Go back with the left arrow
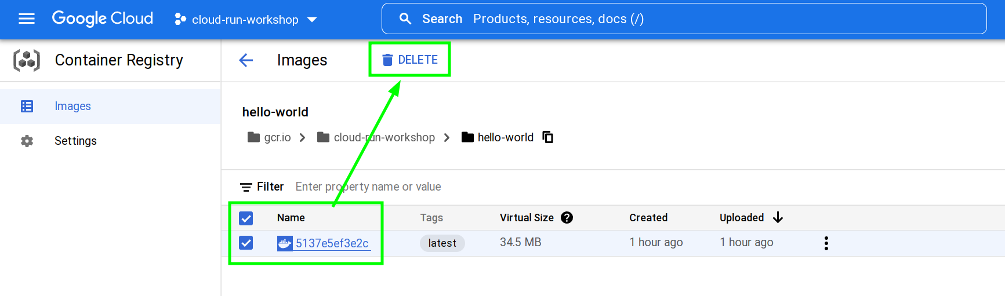Image resolution: width=1005 pixels, height=296 pixels. (246, 60)
